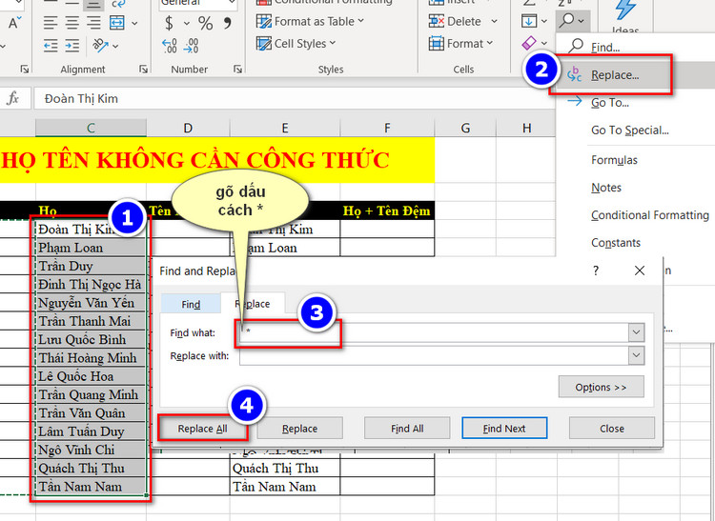Image resolution: width=715 pixels, height=521 pixels.
Task: Expand the Replace with history dropdown
Action: tap(636, 355)
